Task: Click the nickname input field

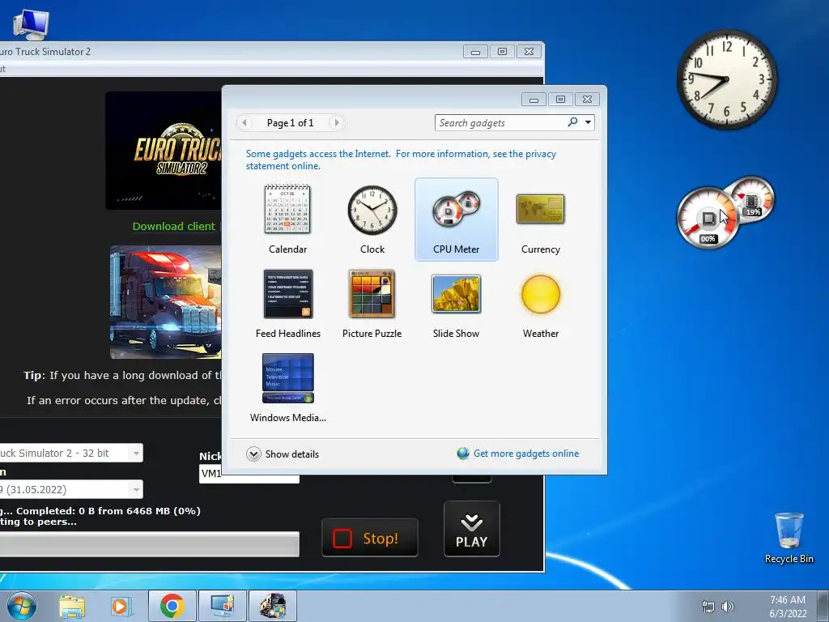Action: [249, 474]
